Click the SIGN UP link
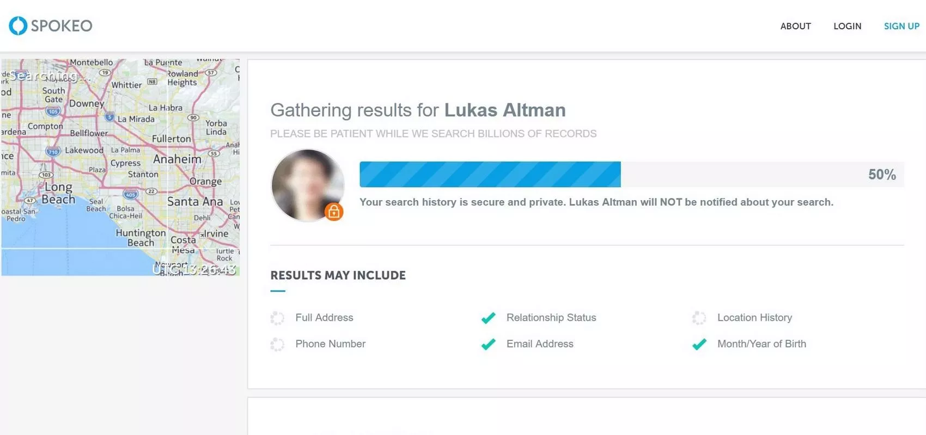 pos(901,26)
